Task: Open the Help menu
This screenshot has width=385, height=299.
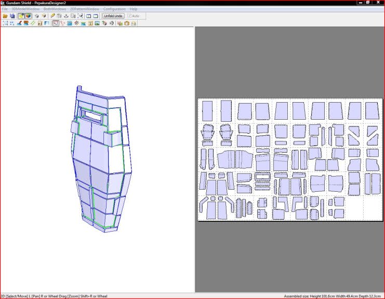Action: tap(134, 9)
